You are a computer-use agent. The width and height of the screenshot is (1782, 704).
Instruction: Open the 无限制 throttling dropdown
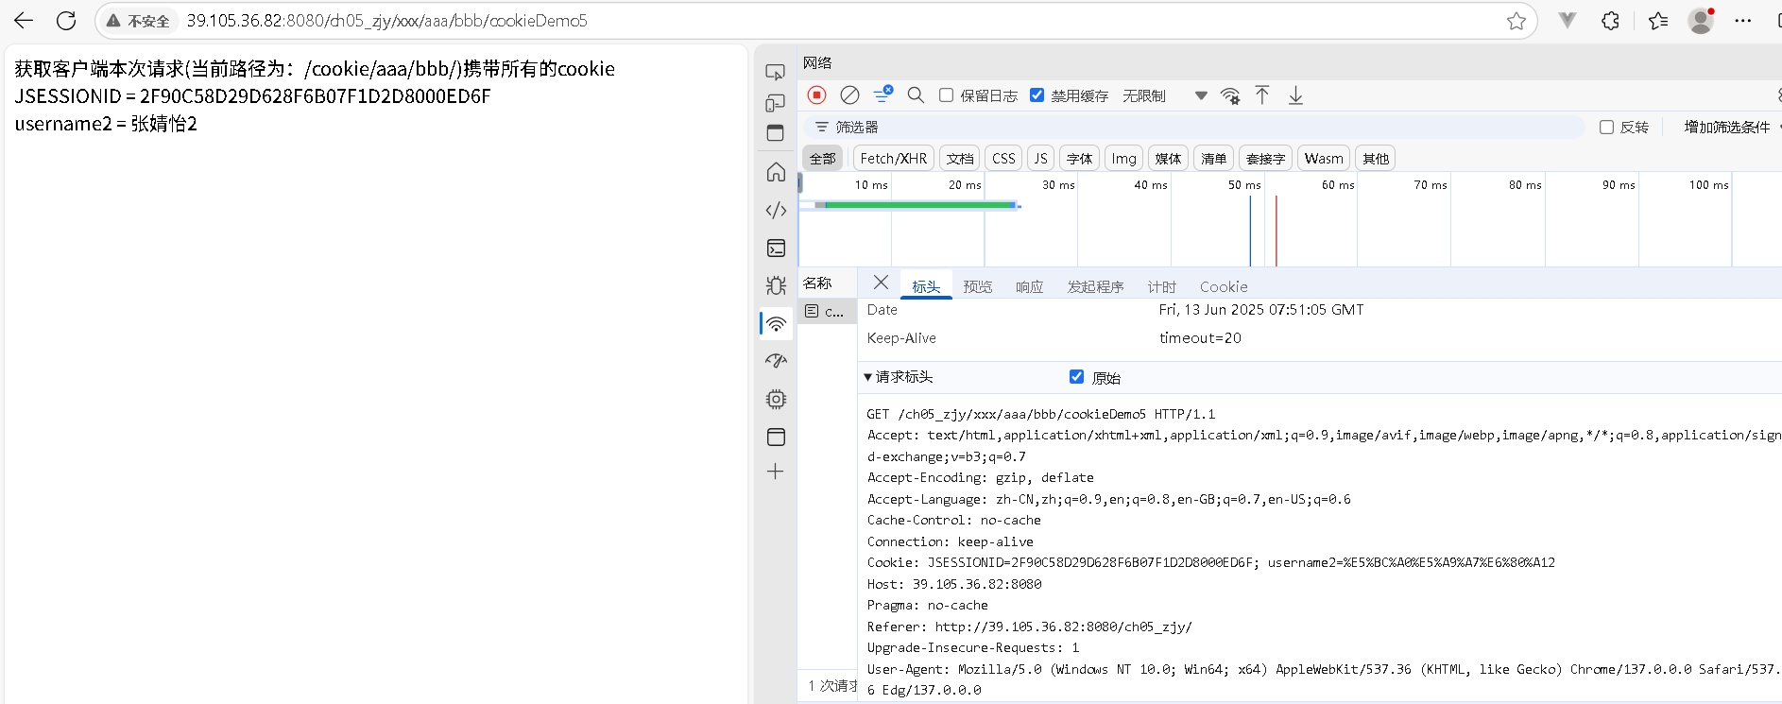coord(1160,95)
